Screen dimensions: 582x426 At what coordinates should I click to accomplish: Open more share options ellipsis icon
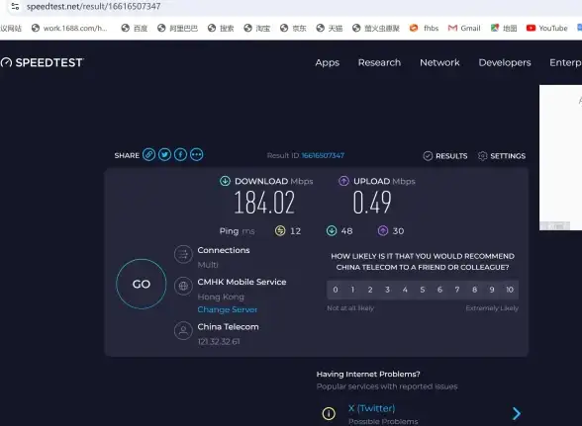pos(197,154)
